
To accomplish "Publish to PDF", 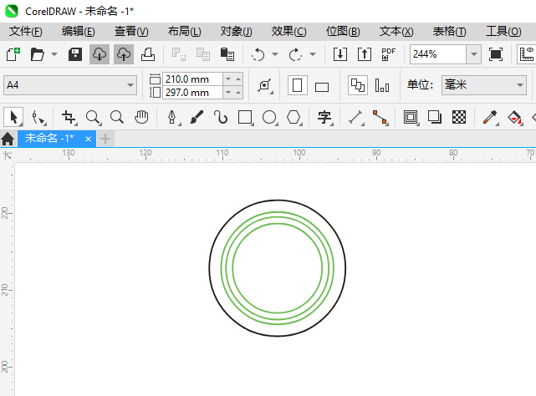I will (388, 54).
